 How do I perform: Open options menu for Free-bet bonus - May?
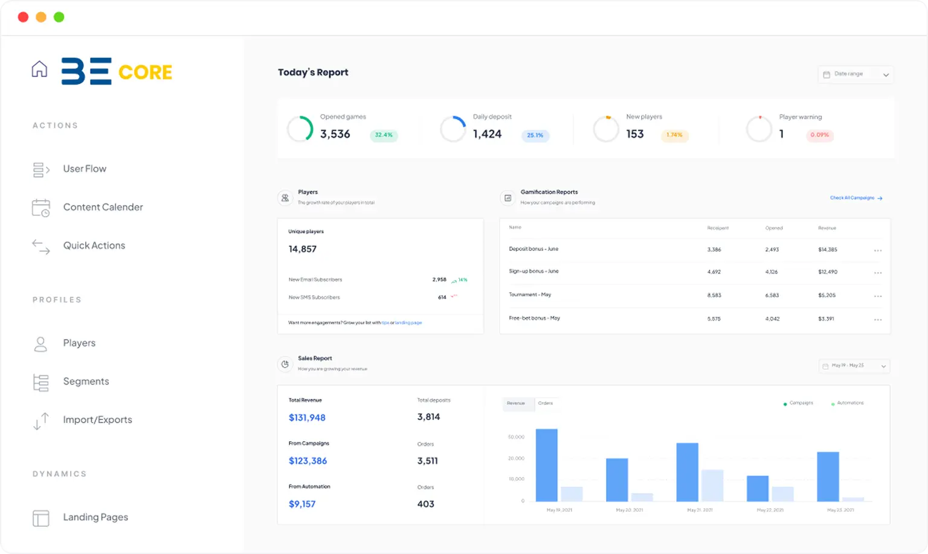click(877, 319)
